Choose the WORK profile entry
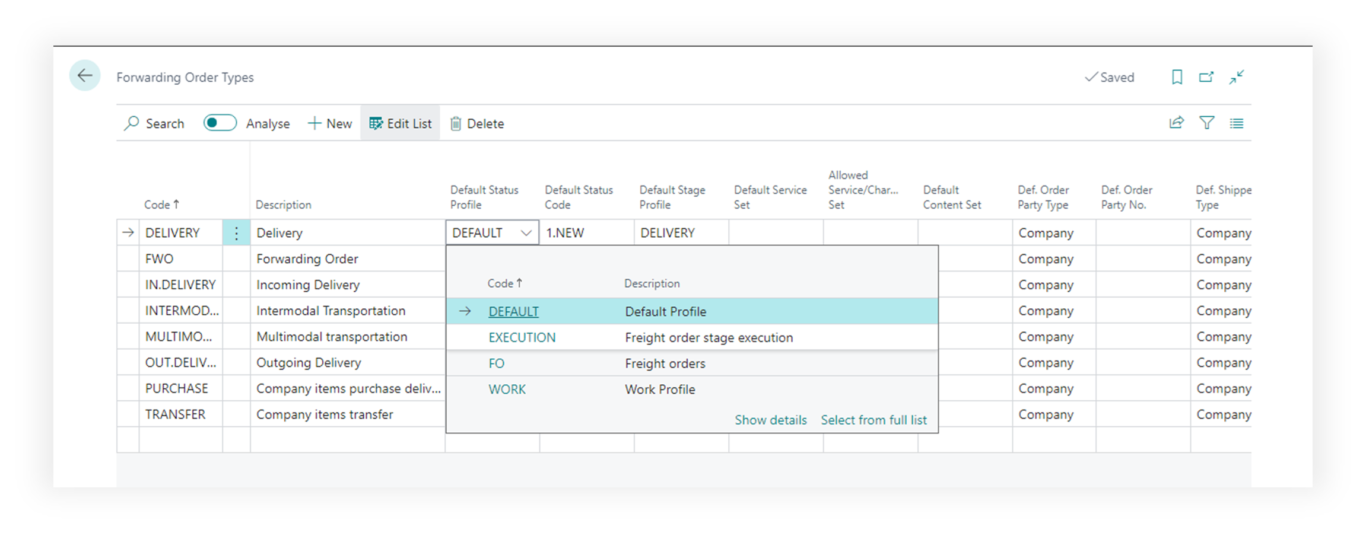The height and width of the screenshot is (533, 1366). 507,390
